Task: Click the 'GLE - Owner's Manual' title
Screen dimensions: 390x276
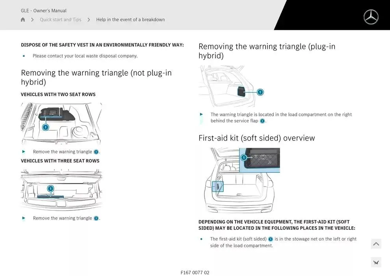Action: click(x=44, y=11)
